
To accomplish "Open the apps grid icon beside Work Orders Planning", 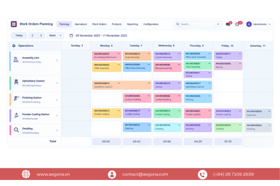I will (x=14, y=24).
